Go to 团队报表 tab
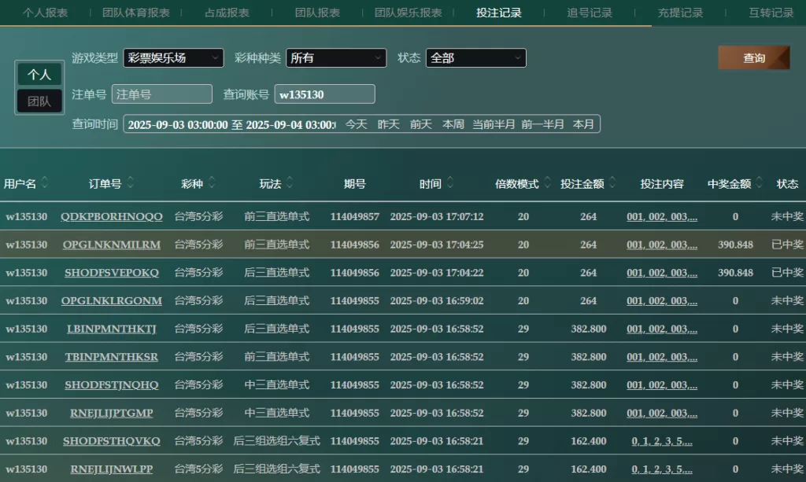This screenshot has width=806, height=482. 317,13
